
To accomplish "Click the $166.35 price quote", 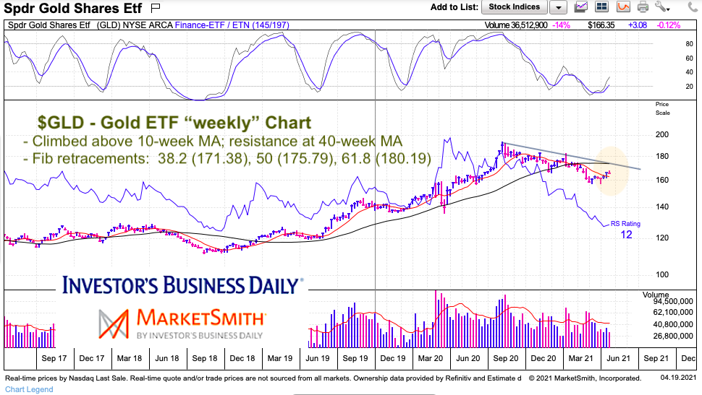I will tap(601, 25).
